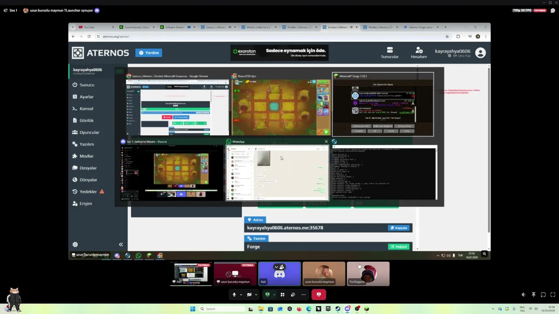Open the Minecraft block icon on the taskbar
This screenshot has height=314, width=559.
click(366, 309)
